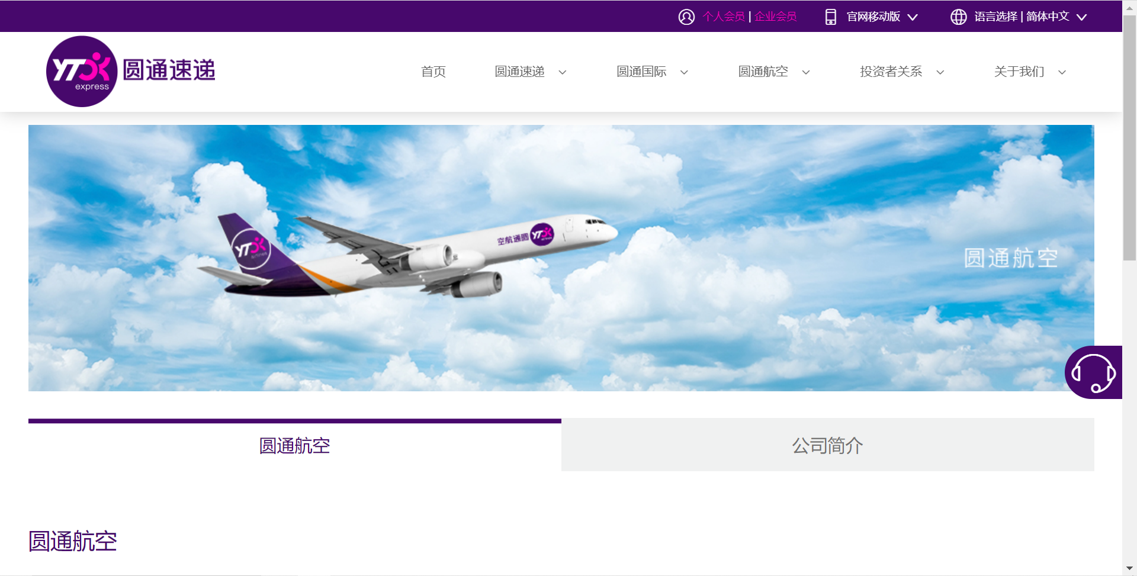Screen dimensions: 1137x576
Task: Expand chevron next to 圆通航空 menu
Action: pos(806,72)
